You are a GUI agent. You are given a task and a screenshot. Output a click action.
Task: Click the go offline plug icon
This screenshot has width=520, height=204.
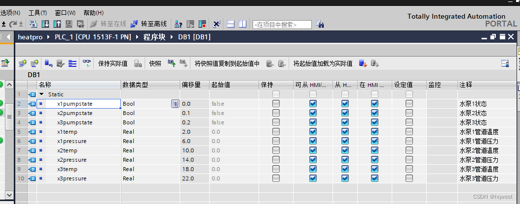click(x=134, y=24)
